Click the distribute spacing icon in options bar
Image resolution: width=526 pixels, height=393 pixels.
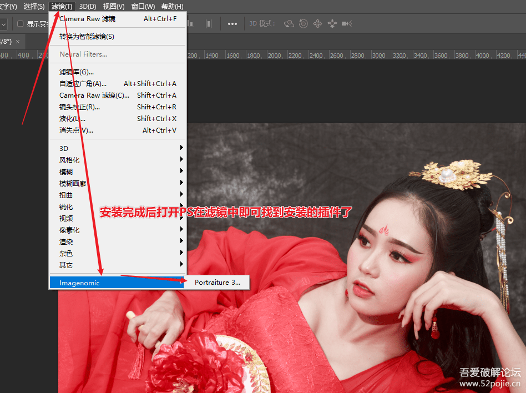[x=209, y=24]
